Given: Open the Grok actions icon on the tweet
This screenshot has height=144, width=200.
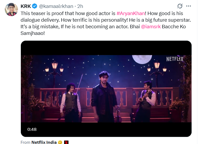Looking at the screenshot, I should click(180, 6).
